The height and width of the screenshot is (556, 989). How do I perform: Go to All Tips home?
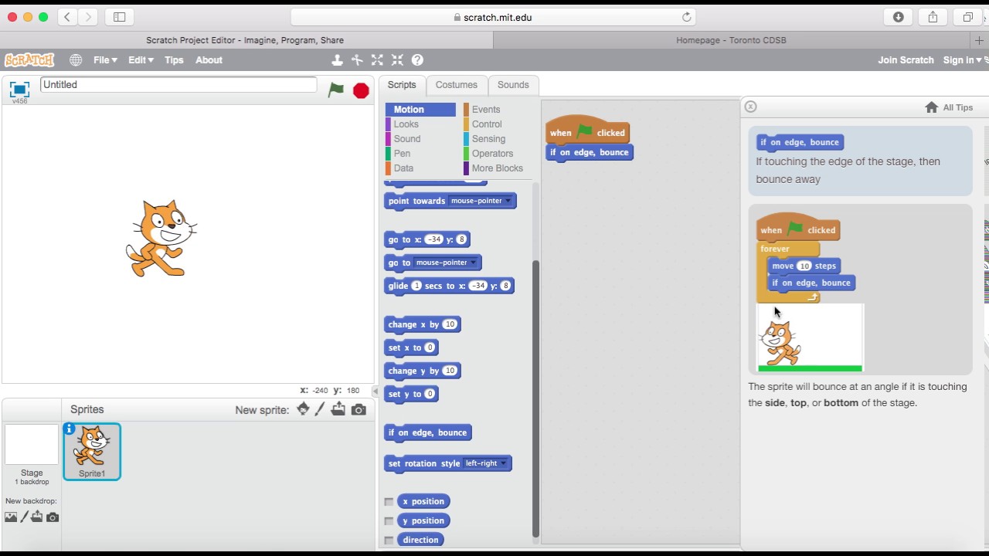(949, 107)
